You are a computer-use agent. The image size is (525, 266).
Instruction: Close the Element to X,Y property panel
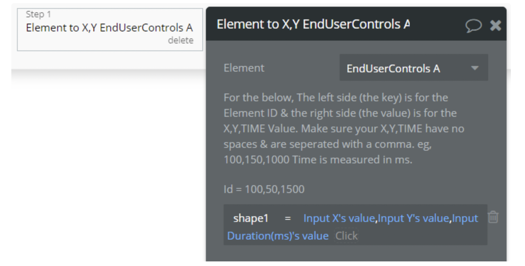pos(495,25)
